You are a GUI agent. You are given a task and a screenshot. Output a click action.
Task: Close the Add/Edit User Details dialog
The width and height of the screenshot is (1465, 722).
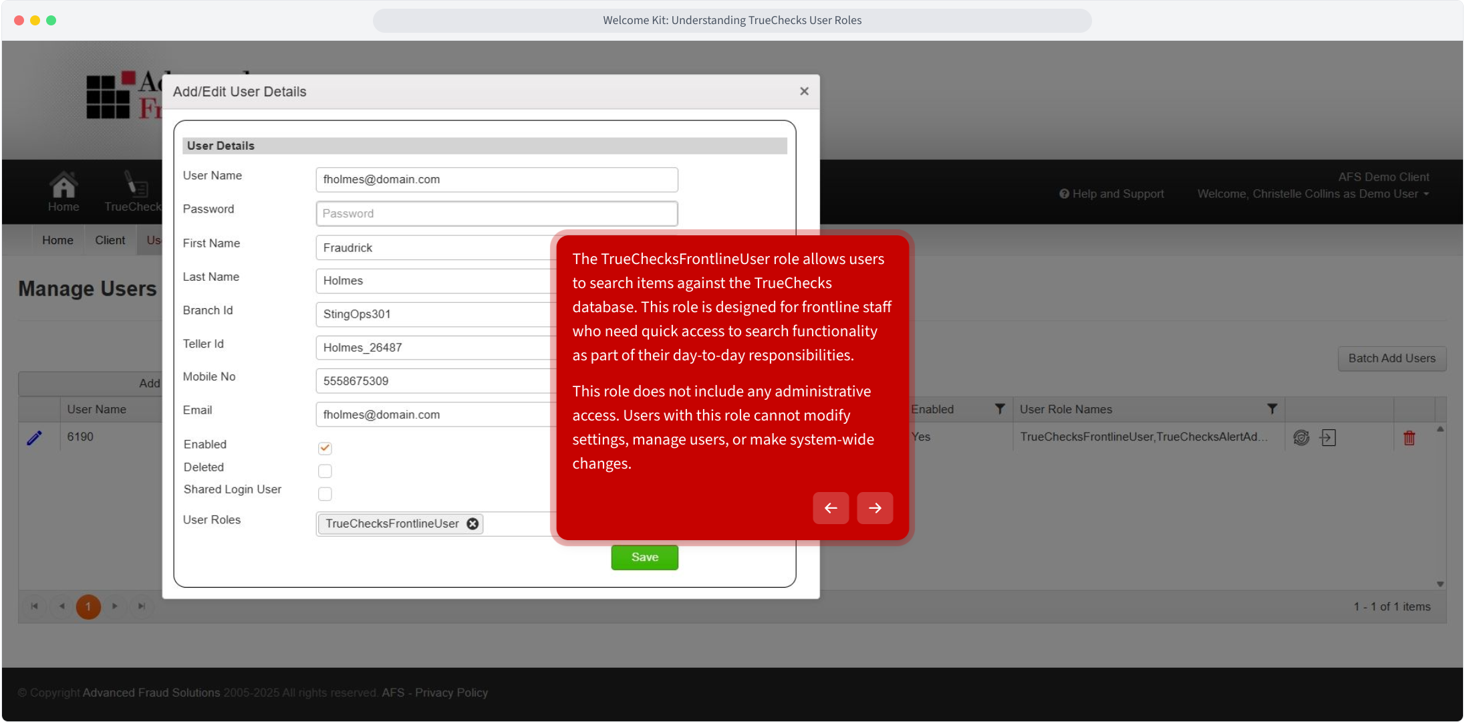point(805,91)
